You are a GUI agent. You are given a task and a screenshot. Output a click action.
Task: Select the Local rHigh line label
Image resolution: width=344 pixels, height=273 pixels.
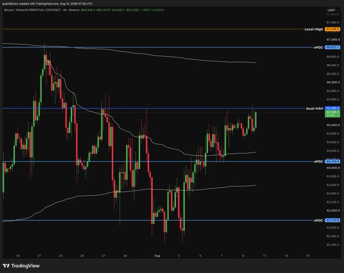[314, 29]
